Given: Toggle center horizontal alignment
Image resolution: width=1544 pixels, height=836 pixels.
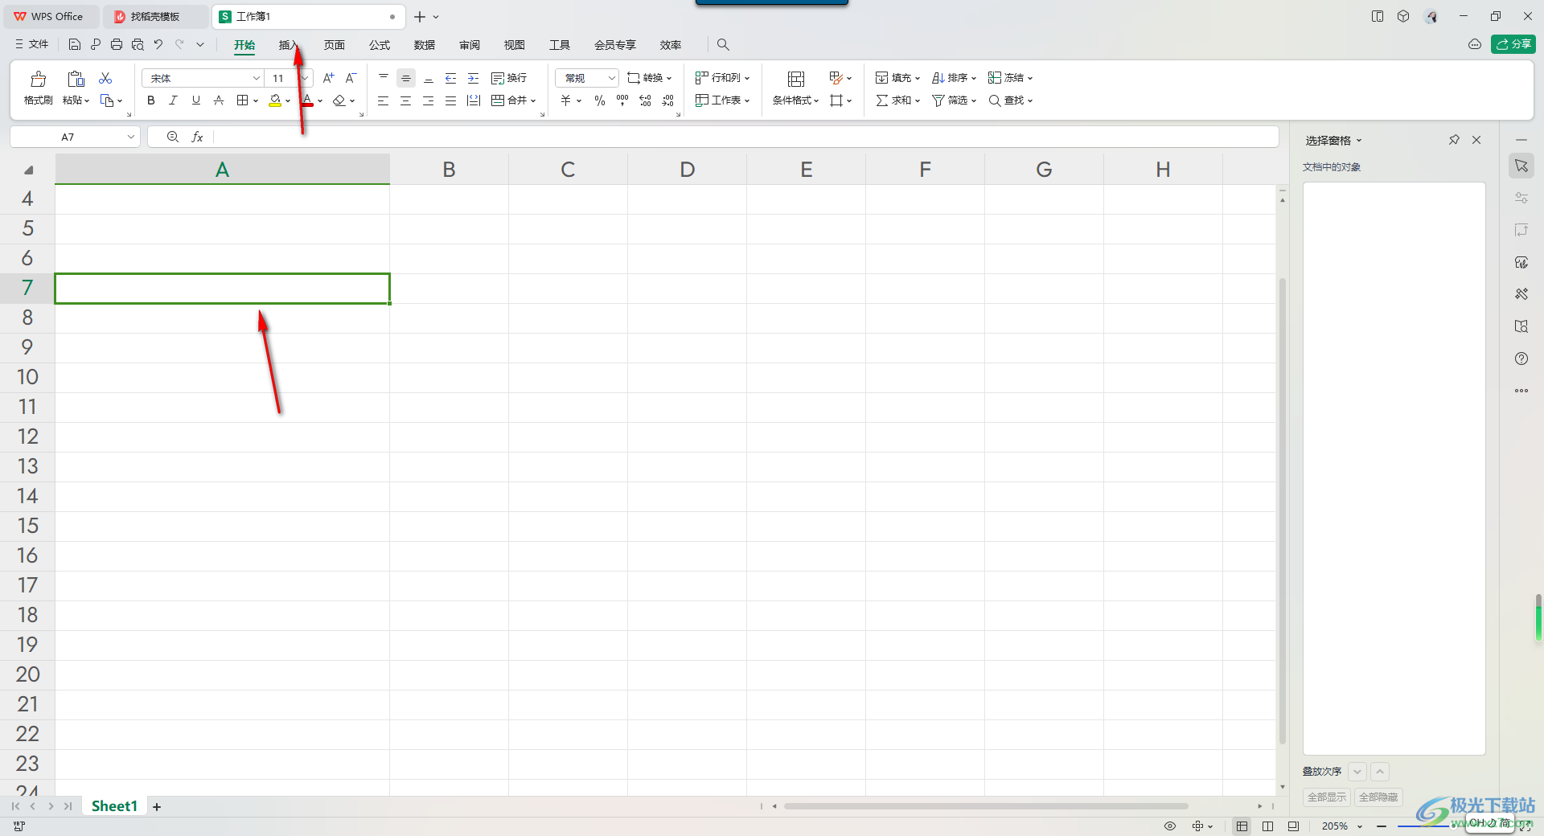Looking at the screenshot, I should pos(406,100).
